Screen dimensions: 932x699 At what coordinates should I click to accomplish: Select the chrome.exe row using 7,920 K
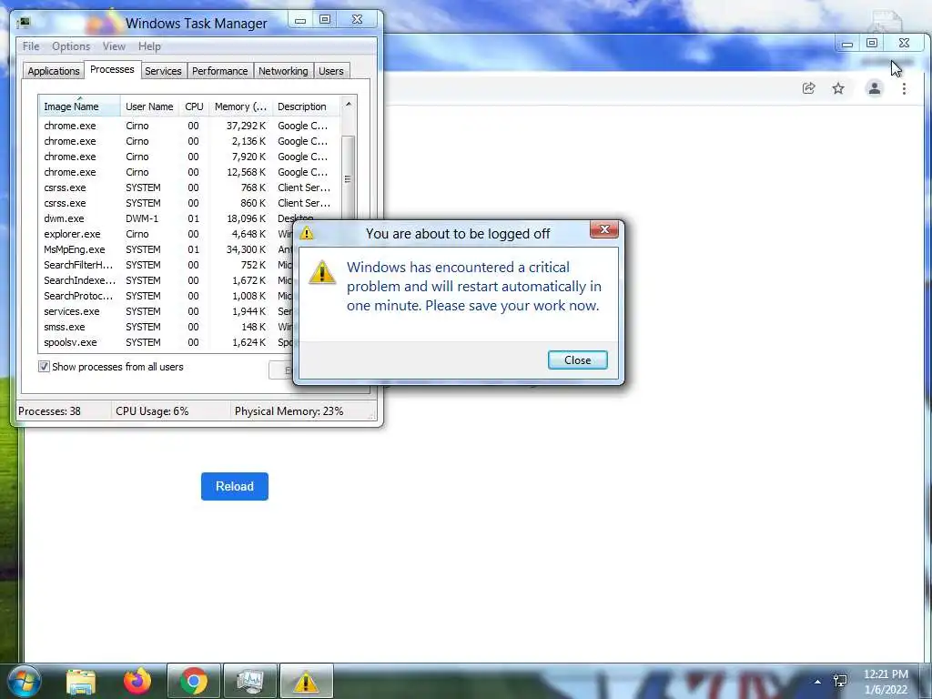tap(189, 157)
